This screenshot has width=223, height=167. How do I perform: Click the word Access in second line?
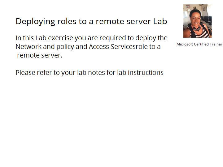pos(99,47)
